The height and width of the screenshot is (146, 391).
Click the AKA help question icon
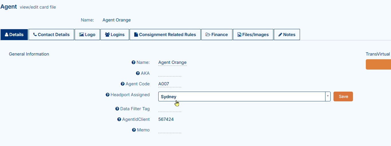pyautogui.click(x=138, y=73)
